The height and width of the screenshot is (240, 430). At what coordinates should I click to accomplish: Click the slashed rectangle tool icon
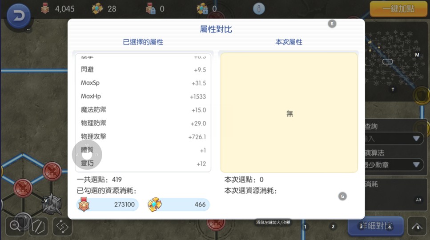coord(38,227)
